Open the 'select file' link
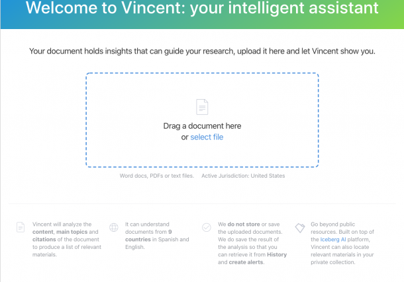The image size is (404, 282). click(207, 137)
